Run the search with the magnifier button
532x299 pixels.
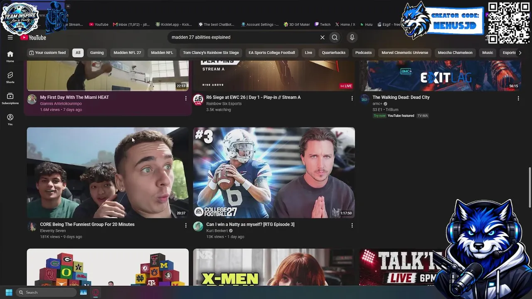pos(335,37)
